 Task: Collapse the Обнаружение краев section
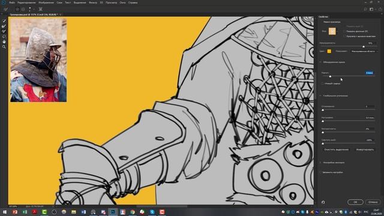pyautogui.click(x=320, y=62)
